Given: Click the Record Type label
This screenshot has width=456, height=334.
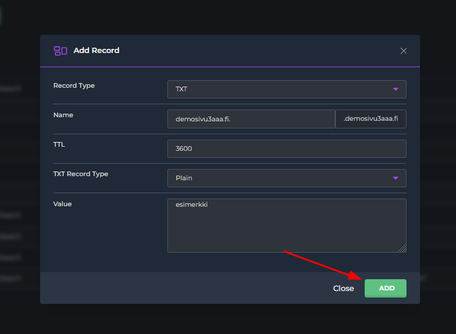Looking at the screenshot, I should [74, 86].
